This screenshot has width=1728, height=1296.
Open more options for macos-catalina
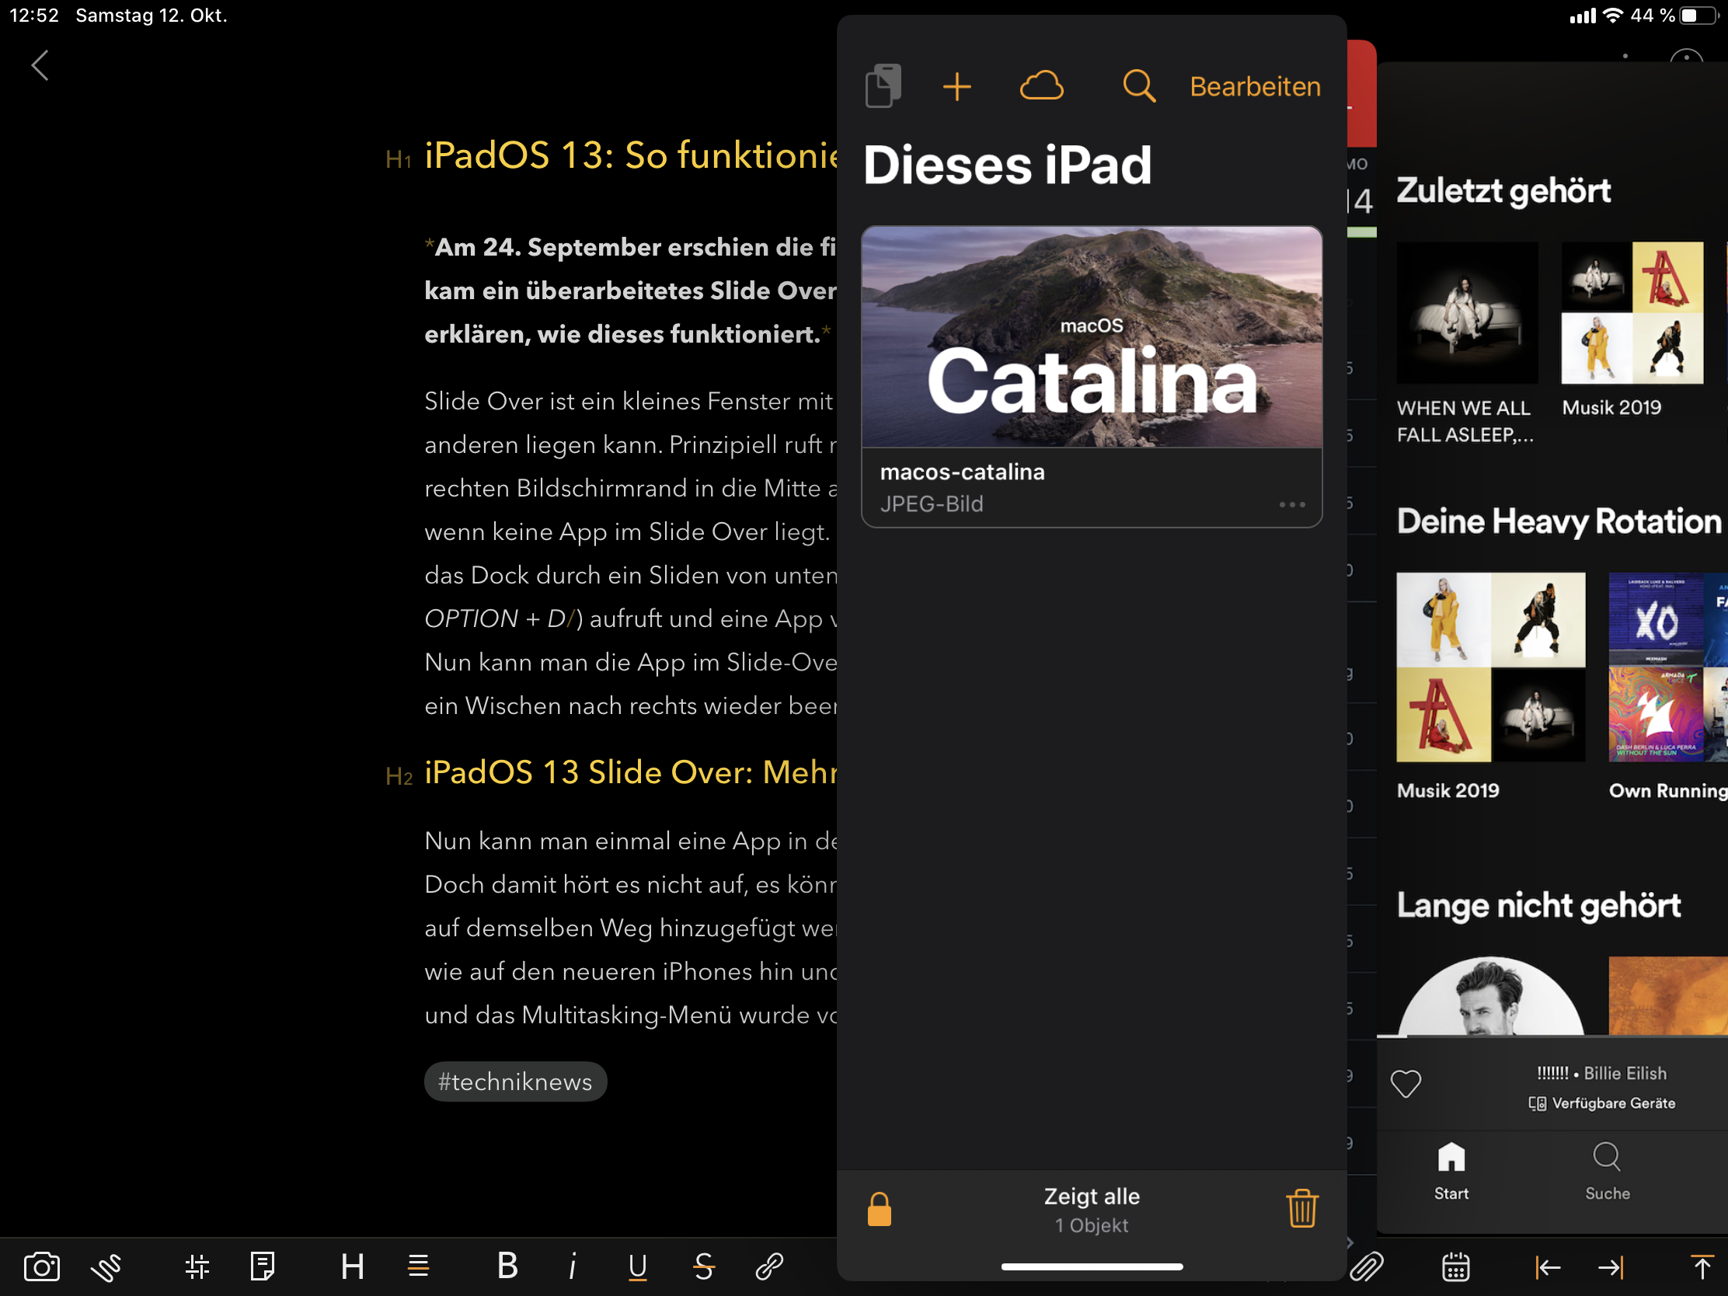coord(1292,505)
